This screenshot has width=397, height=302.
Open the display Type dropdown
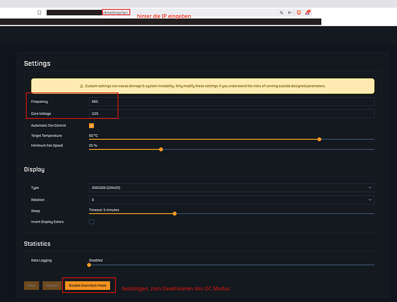[231, 188]
